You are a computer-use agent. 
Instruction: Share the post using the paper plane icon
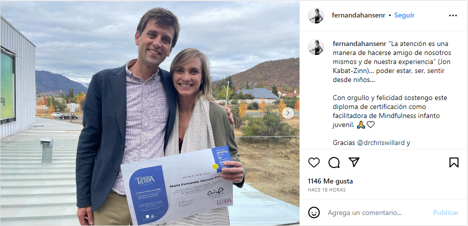[x=354, y=162]
